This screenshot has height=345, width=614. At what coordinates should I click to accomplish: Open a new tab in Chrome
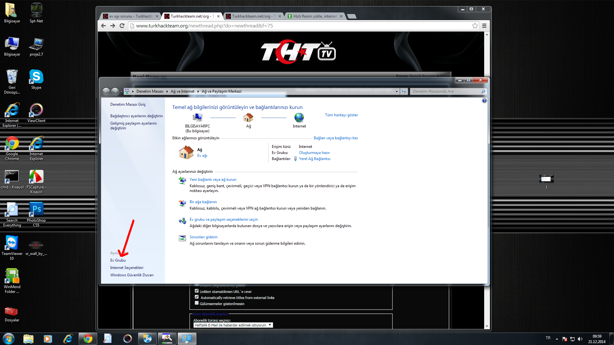point(352,16)
